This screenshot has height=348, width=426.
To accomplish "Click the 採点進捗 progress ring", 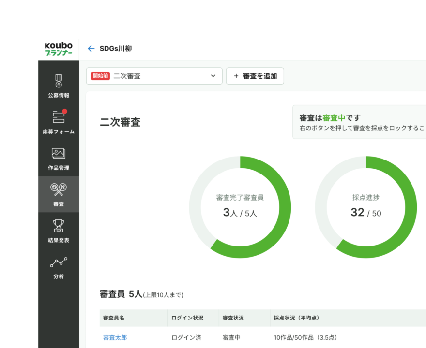I will (366, 207).
